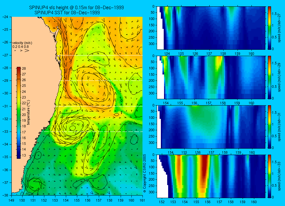Click the "speed (m/s) lat=-33" axis label
Screen dimensions: 285x206
click(280, 177)
